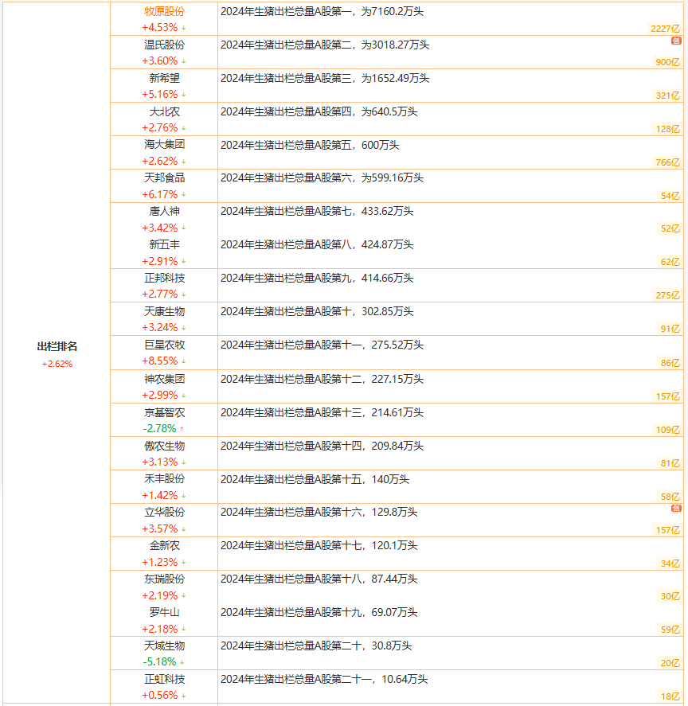Select the 天康生物 stock name

[165, 311]
